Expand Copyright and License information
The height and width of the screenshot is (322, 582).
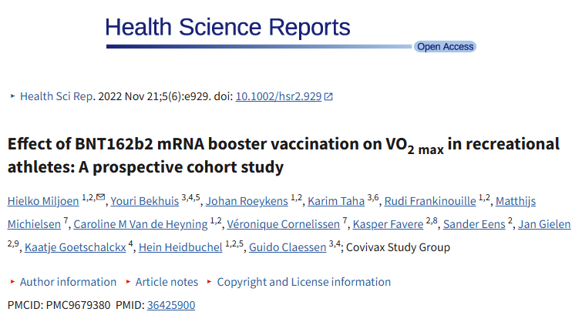tap(304, 282)
